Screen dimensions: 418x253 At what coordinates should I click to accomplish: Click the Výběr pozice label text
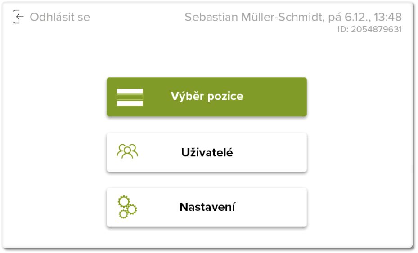click(x=207, y=96)
